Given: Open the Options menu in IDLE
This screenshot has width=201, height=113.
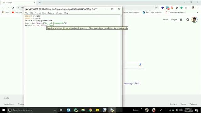Looking at the screenshot, I should pos(51,13).
